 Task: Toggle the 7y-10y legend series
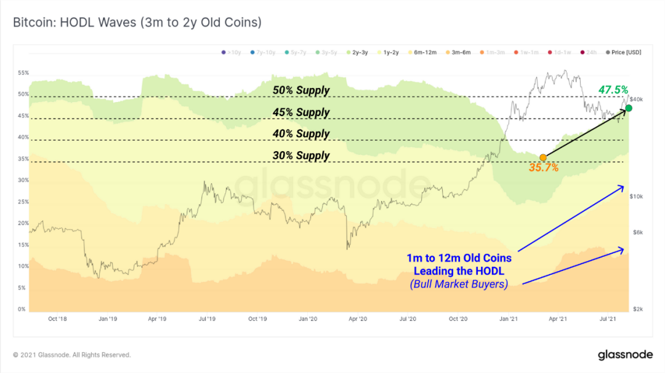(263, 52)
